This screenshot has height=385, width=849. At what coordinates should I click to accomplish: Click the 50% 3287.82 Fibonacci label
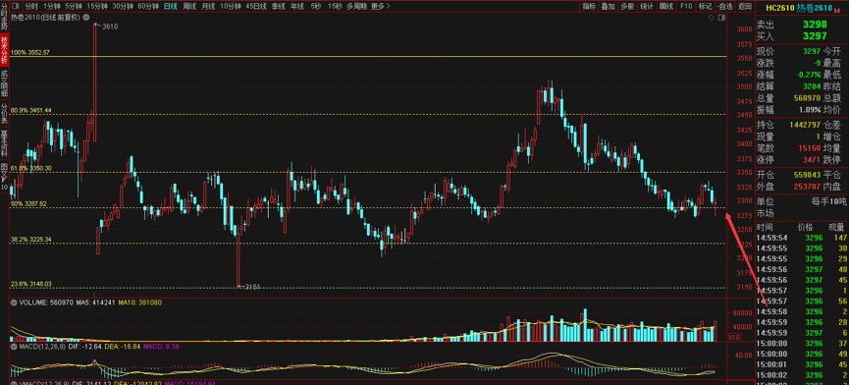click(x=29, y=204)
